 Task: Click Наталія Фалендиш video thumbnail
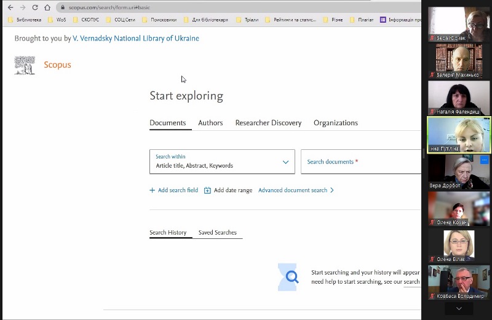[459, 98]
